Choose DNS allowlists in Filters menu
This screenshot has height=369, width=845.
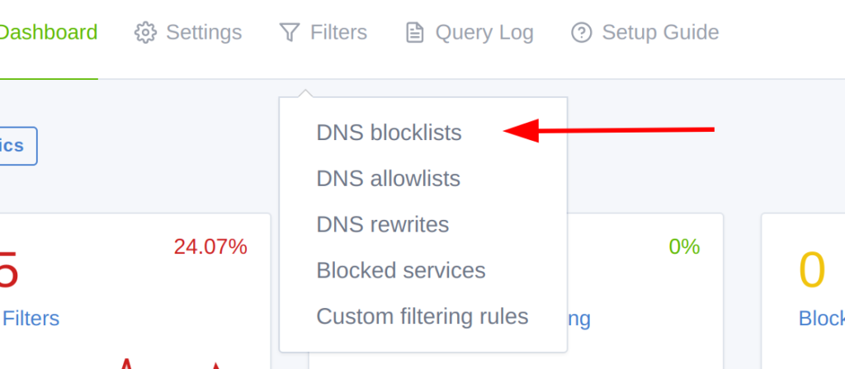click(x=388, y=179)
